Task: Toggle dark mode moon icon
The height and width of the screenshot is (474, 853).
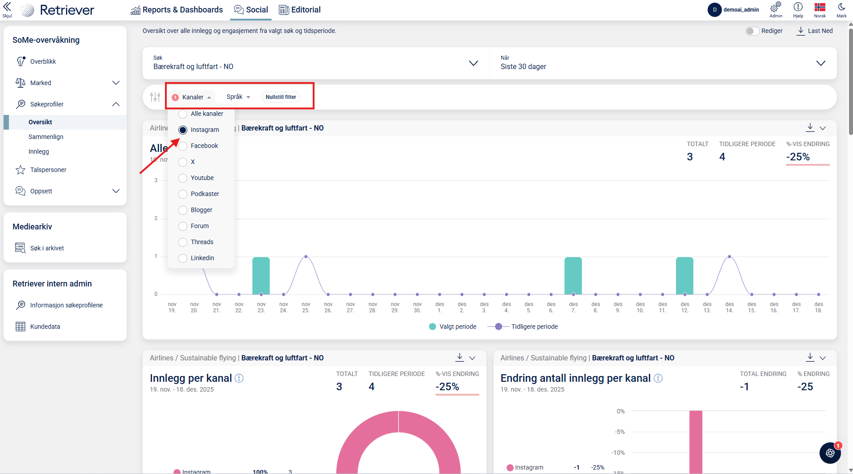Action: [841, 7]
